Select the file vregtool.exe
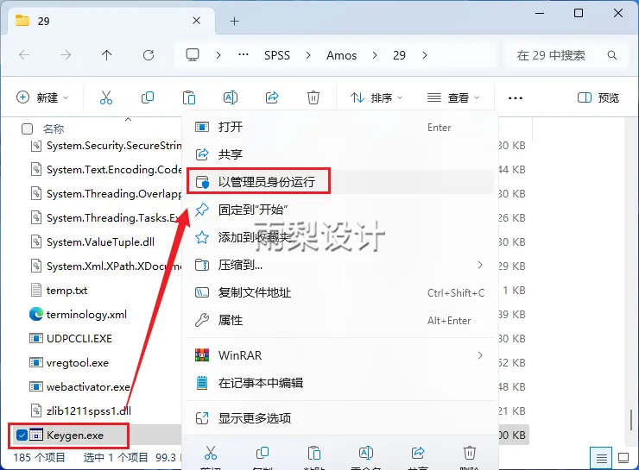The image size is (639, 470). pos(78,362)
